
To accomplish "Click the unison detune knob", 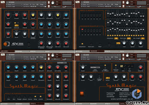I will (x=116, y=77).
